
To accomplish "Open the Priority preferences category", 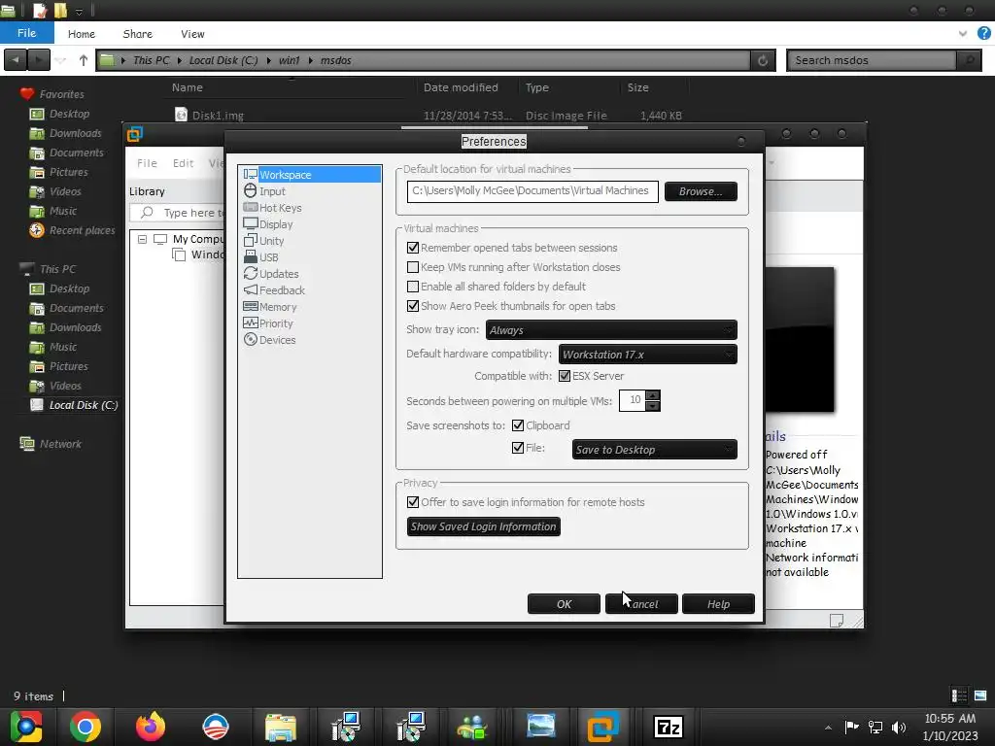I will tap(268, 322).
